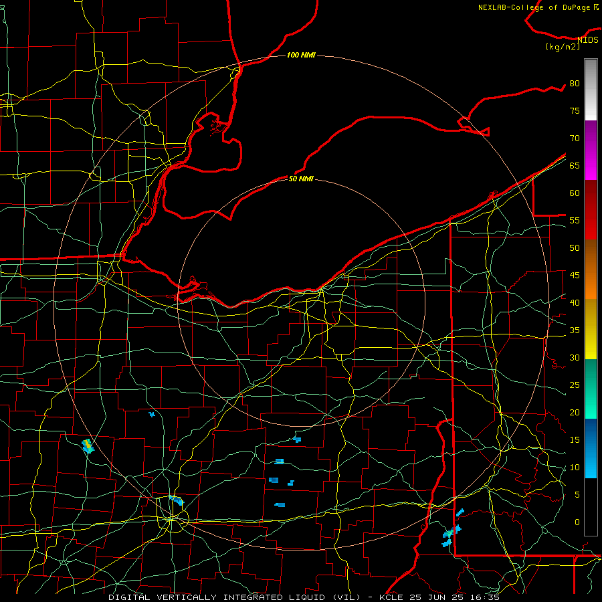
Task: Select the 75 value on color scale
Action: [575, 111]
